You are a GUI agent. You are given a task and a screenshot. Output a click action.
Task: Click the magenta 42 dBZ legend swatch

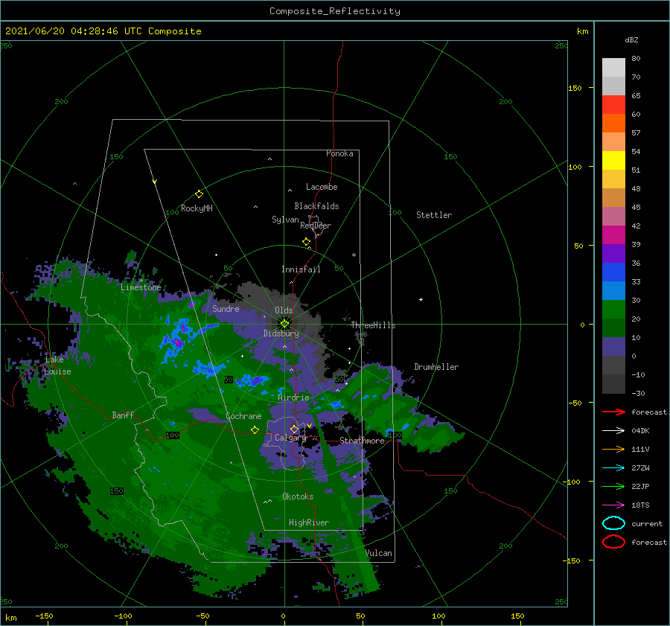click(613, 234)
